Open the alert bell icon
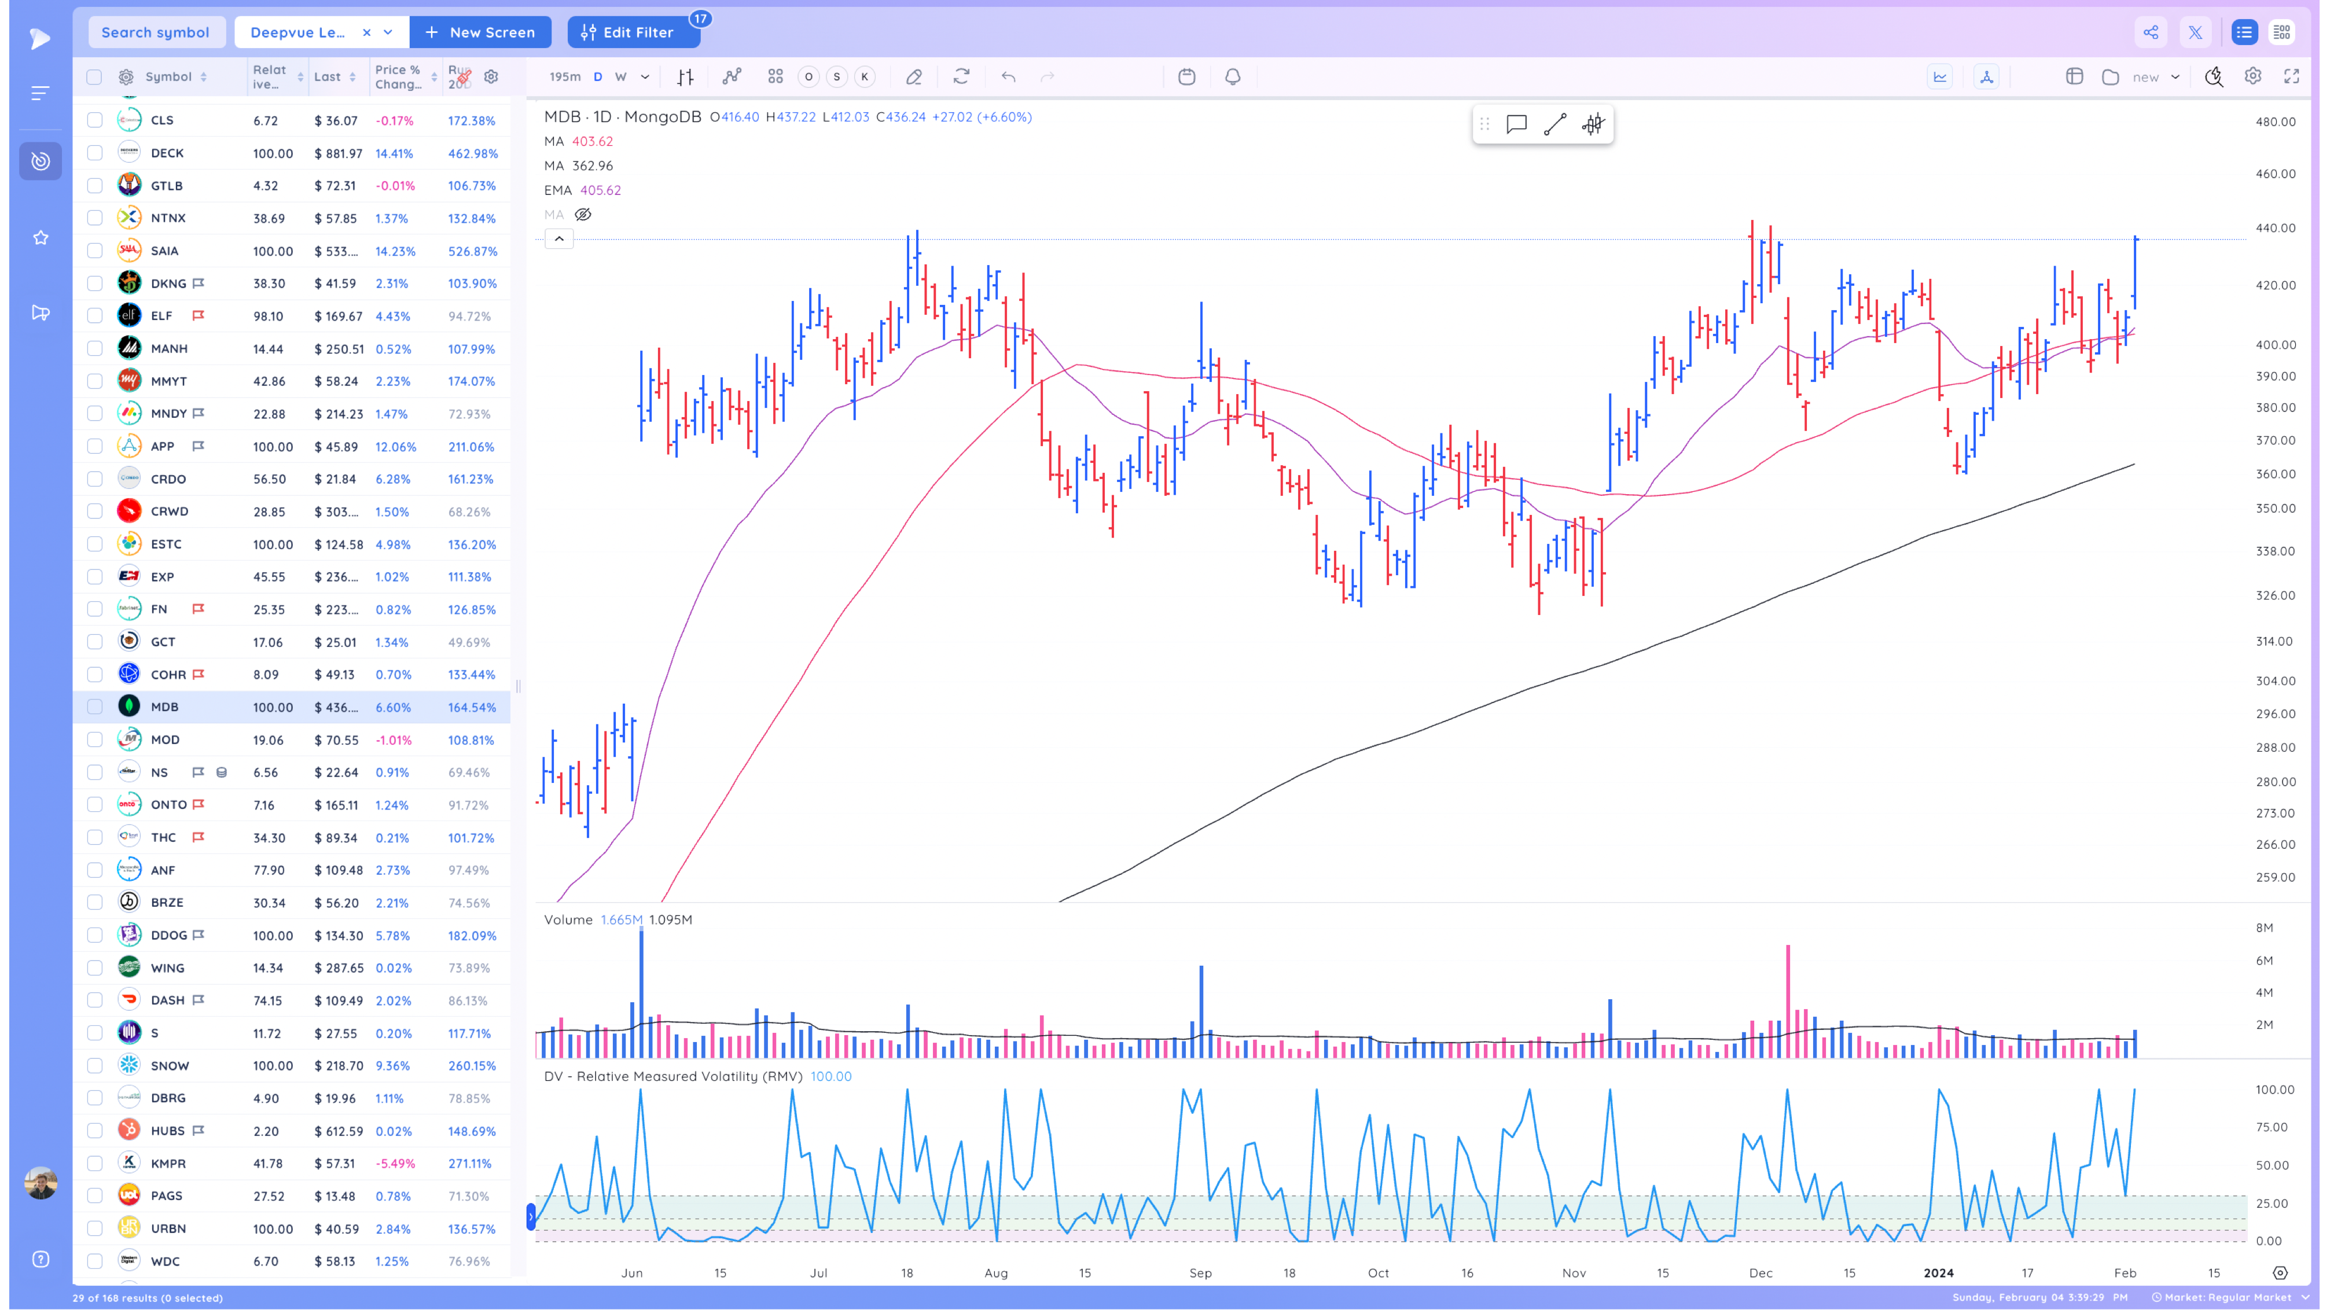 click(x=1233, y=77)
